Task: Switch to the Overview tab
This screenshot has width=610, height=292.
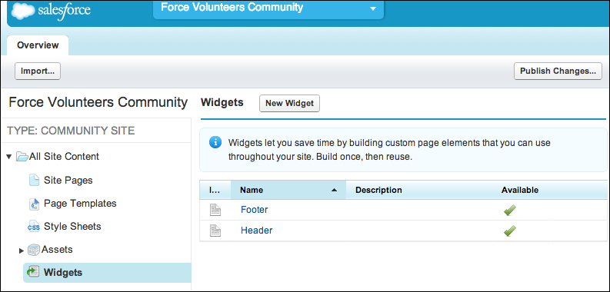Action: (38, 45)
